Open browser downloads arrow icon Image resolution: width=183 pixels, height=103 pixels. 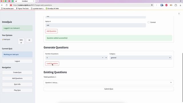(x=180, y=5)
